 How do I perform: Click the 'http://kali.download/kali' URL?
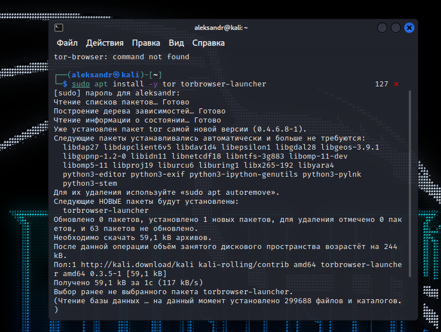137,265
